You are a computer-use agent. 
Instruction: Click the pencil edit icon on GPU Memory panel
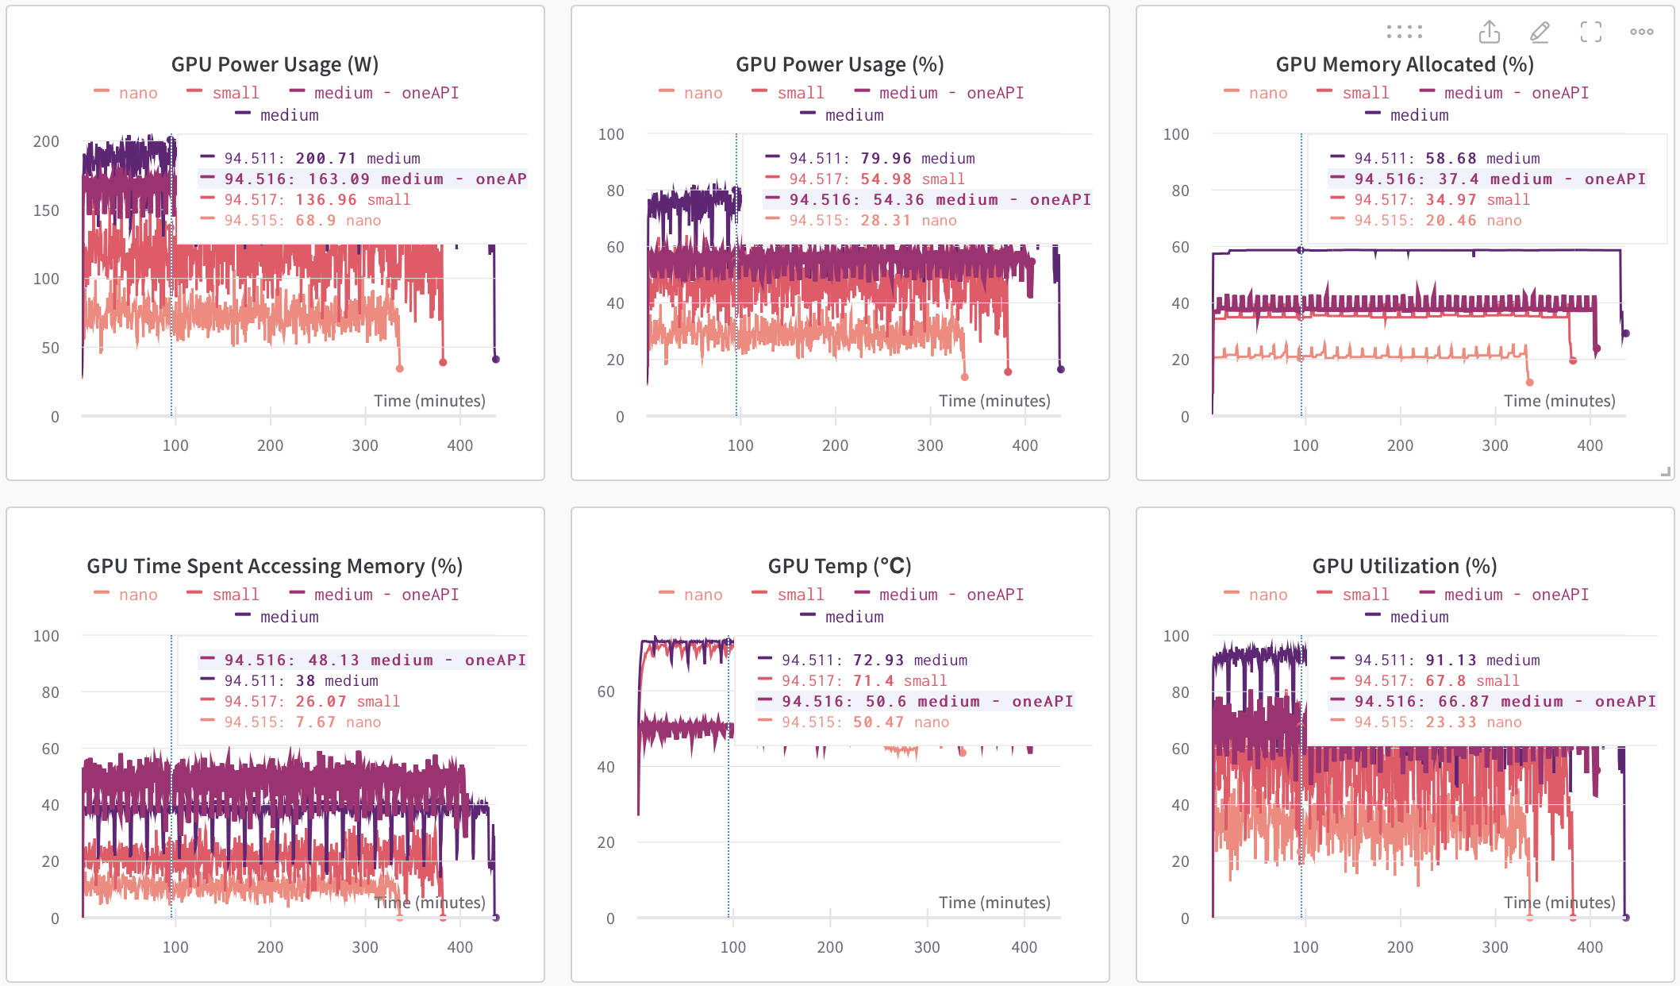[x=1540, y=32]
